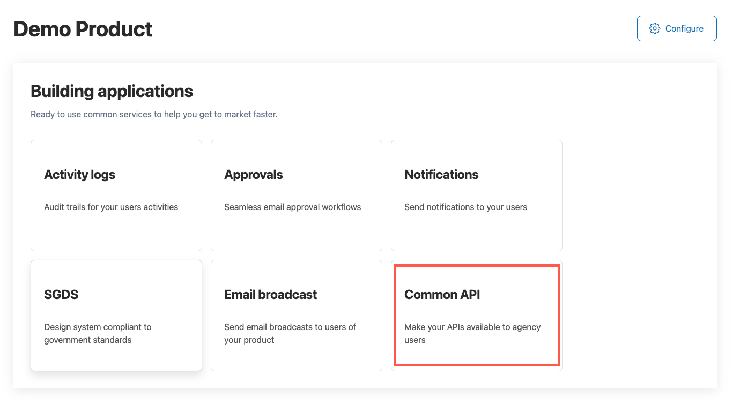Open the Notifications card
The width and height of the screenshot is (740, 419).
(477, 196)
